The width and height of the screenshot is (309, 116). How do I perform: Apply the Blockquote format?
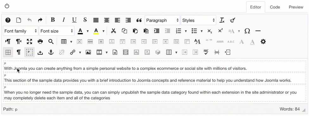pyautogui.click(x=139, y=20)
